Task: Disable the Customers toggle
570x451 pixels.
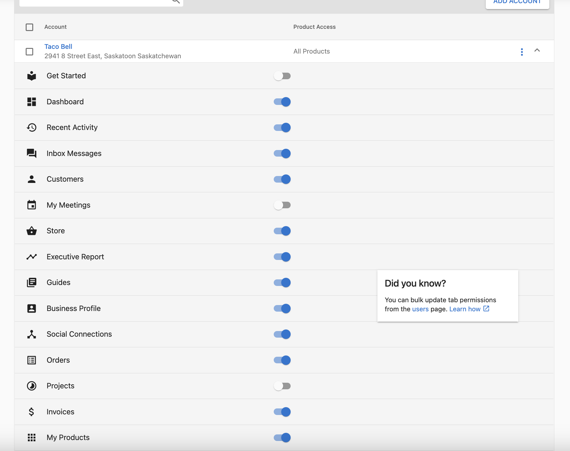Action: point(282,179)
